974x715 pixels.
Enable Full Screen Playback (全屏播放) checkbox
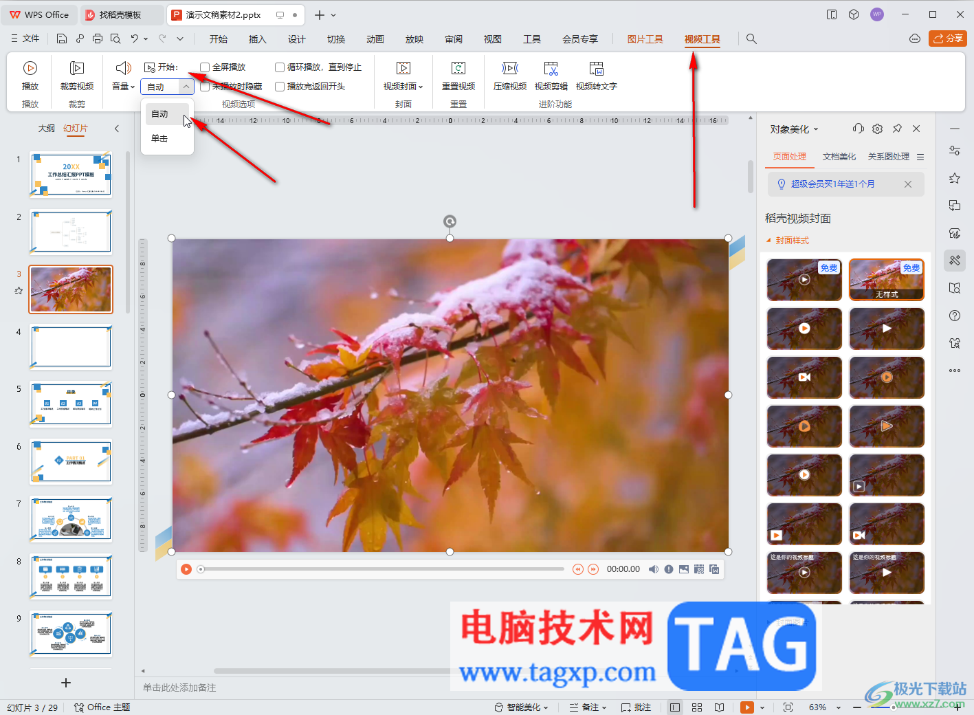click(x=205, y=67)
